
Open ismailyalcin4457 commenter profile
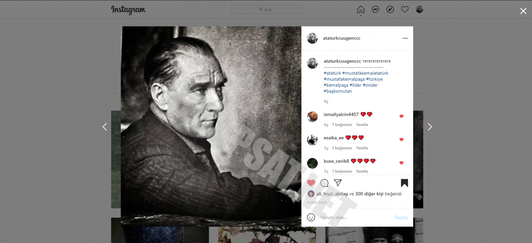pos(341,114)
